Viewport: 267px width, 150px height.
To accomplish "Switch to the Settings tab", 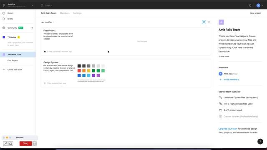I will pyautogui.click(x=77, y=13).
